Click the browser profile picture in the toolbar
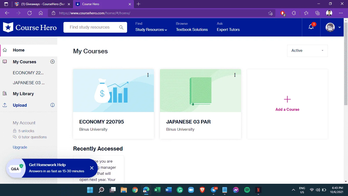The height and width of the screenshot is (196, 348). (x=329, y=13)
